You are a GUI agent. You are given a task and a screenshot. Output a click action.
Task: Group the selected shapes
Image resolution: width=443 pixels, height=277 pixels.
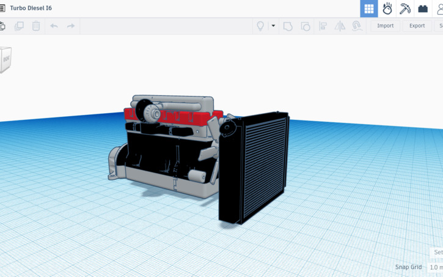tap(288, 26)
